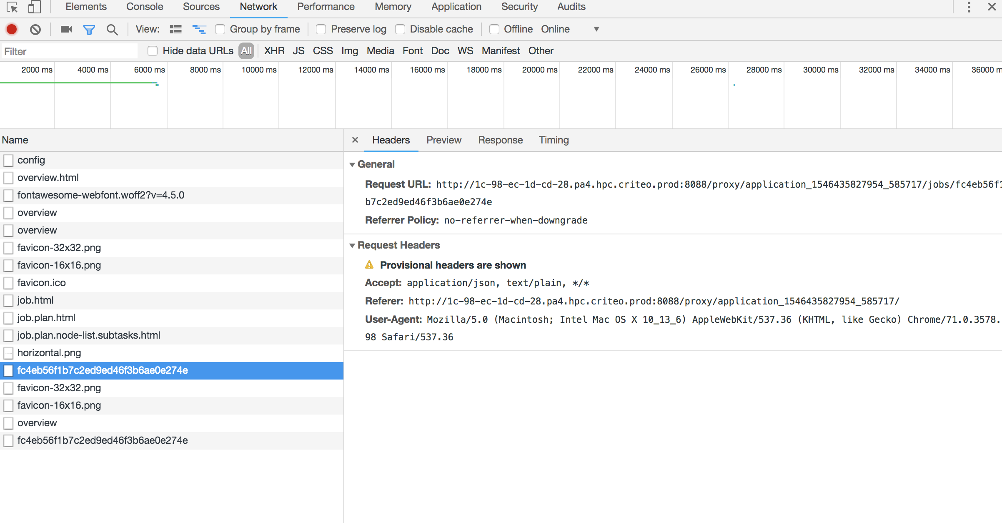Collapse the Request Headers section
The width and height of the screenshot is (1002, 523).
(x=353, y=245)
